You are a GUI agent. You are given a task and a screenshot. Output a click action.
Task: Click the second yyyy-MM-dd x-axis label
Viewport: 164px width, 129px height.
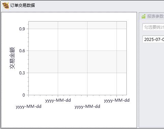58,100
